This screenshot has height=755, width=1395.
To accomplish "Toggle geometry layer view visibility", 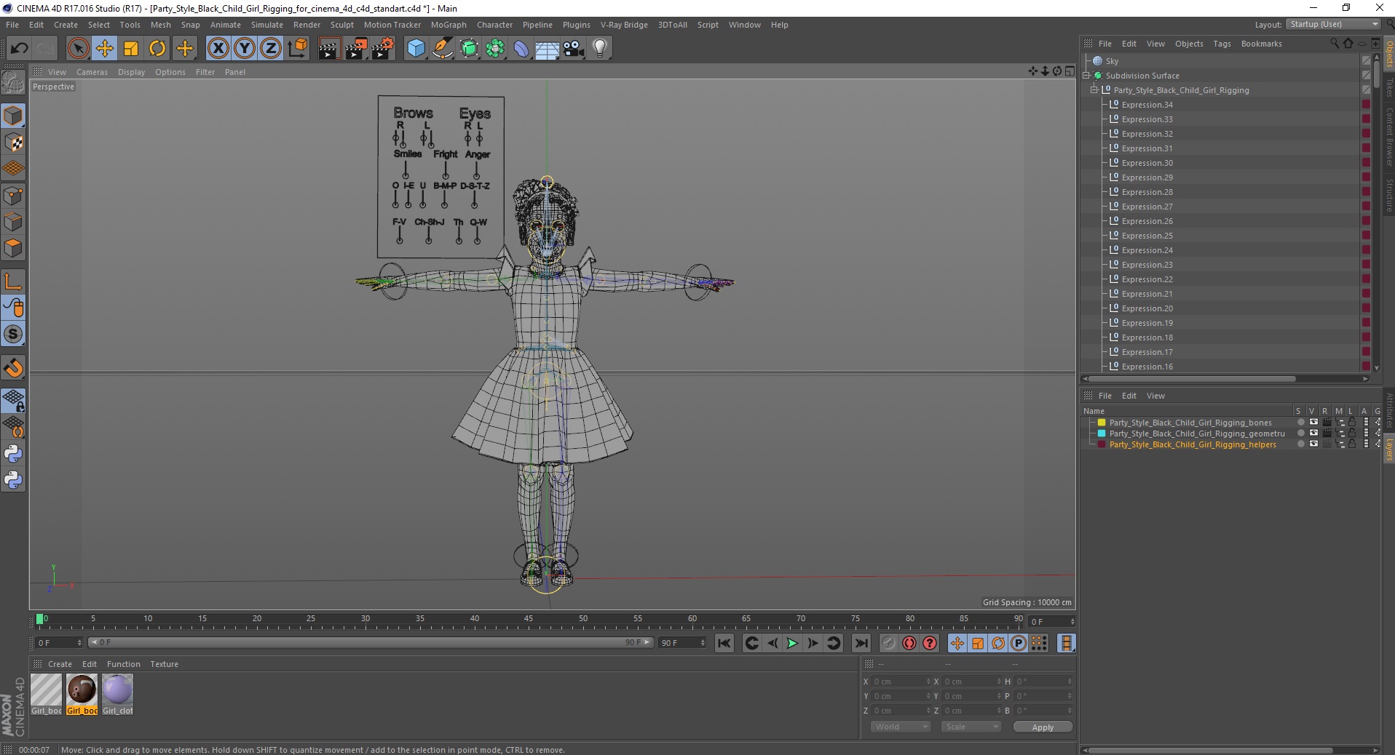I will pyautogui.click(x=1313, y=434).
